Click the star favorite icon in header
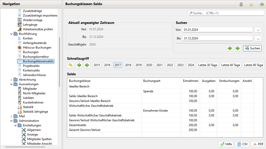The height and width of the screenshot is (149, 266). tap(251, 4)
